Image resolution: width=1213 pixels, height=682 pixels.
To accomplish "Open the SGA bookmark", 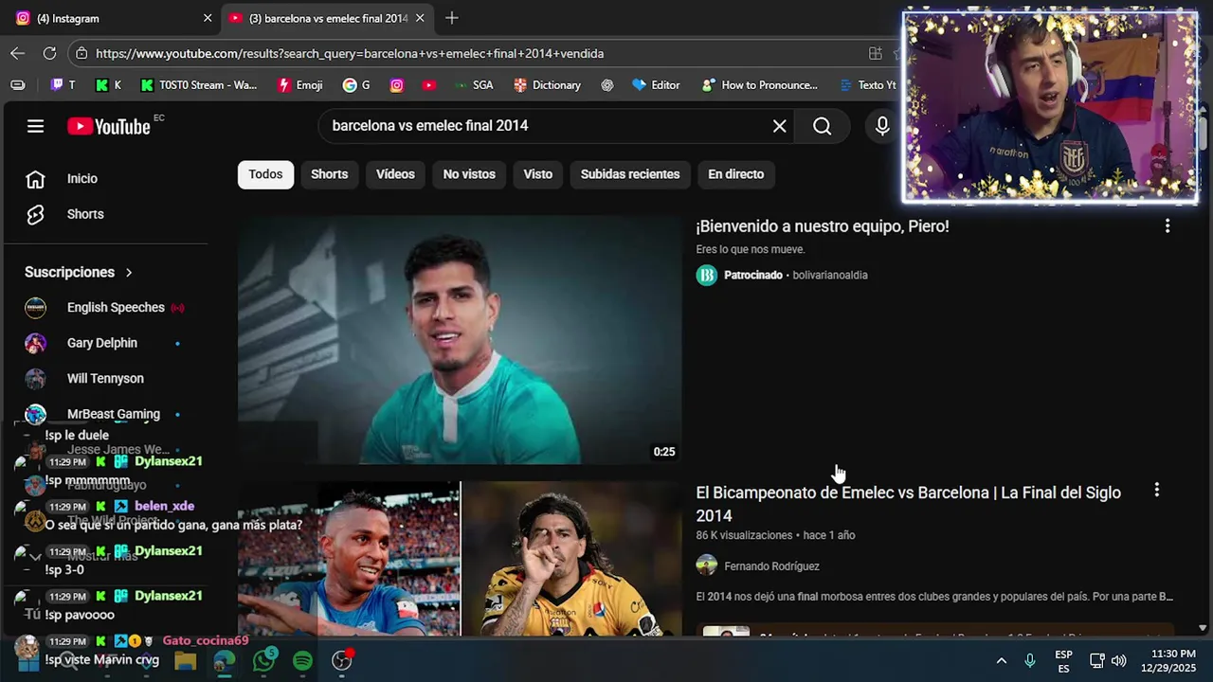I will (474, 85).
